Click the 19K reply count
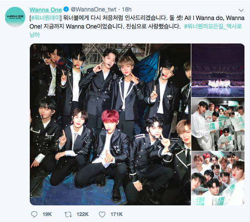Image resolution: width=250 pixels, height=222 pixels. tap(47, 214)
